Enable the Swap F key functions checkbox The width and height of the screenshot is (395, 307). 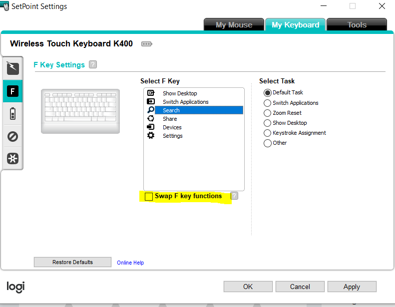coord(149,197)
